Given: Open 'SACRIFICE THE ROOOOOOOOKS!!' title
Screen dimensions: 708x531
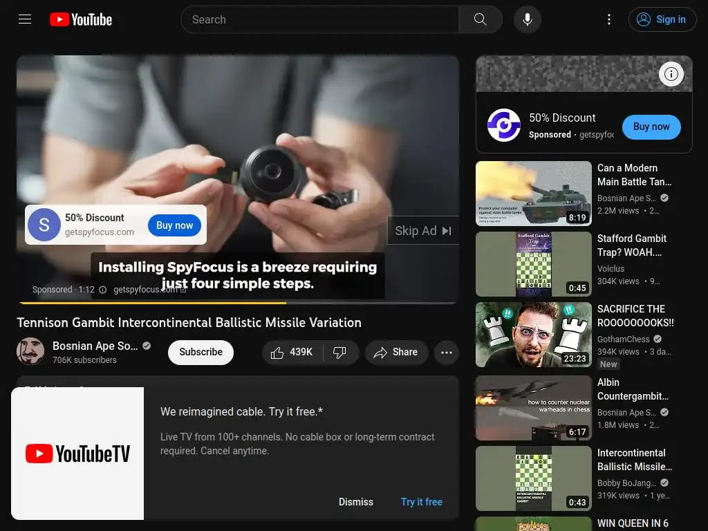Looking at the screenshot, I should tap(635, 315).
